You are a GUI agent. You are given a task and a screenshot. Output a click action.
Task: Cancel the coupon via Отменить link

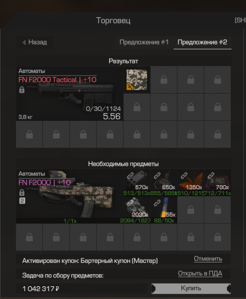pyautogui.click(x=208, y=259)
